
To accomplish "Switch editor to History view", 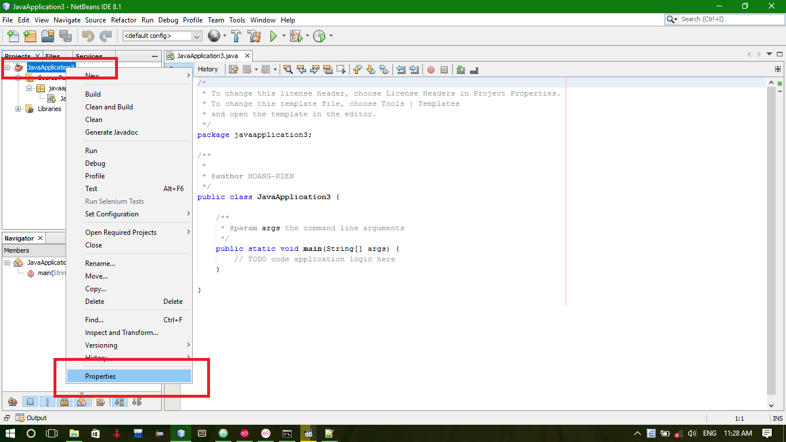I will coord(208,69).
